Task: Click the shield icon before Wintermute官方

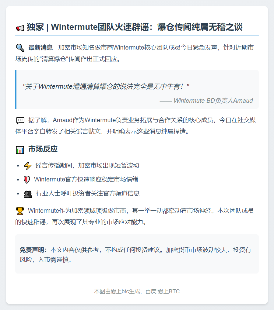Action: click(x=27, y=180)
